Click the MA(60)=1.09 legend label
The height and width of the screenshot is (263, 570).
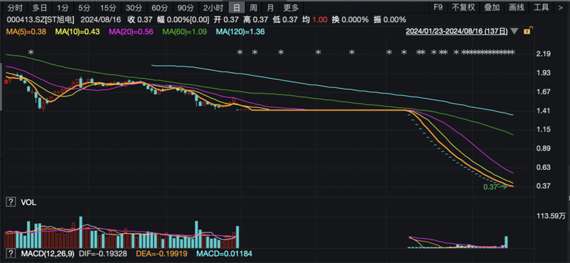coord(184,32)
